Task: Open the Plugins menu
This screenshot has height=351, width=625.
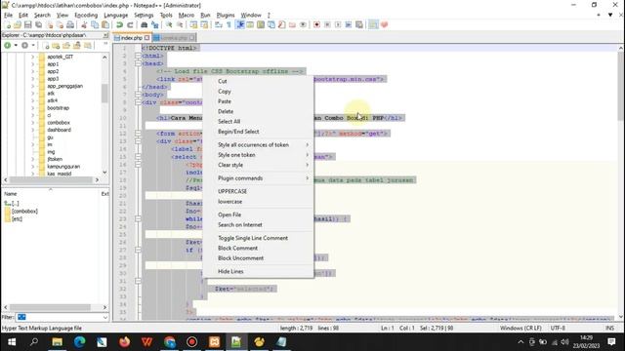Action: [226, 16]
